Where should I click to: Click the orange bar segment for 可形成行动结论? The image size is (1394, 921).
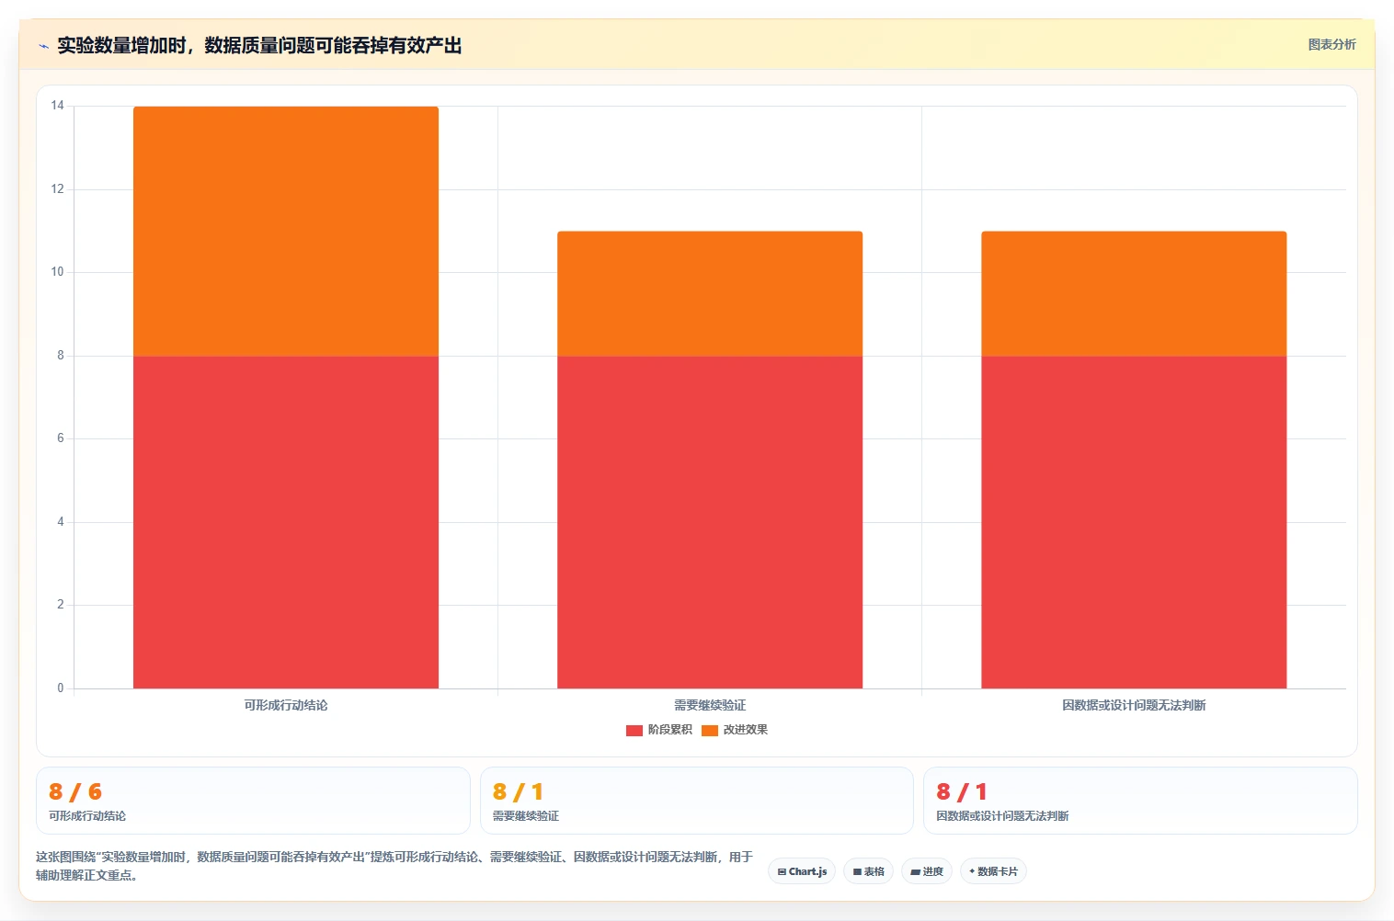point(286,232)
